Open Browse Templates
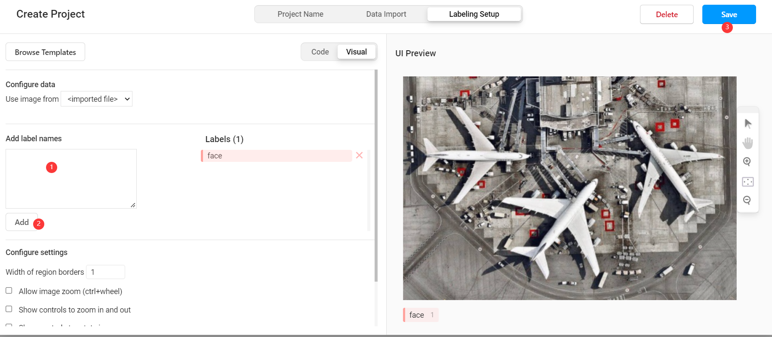Screen dimensions: 772x337 click(45, 52)
